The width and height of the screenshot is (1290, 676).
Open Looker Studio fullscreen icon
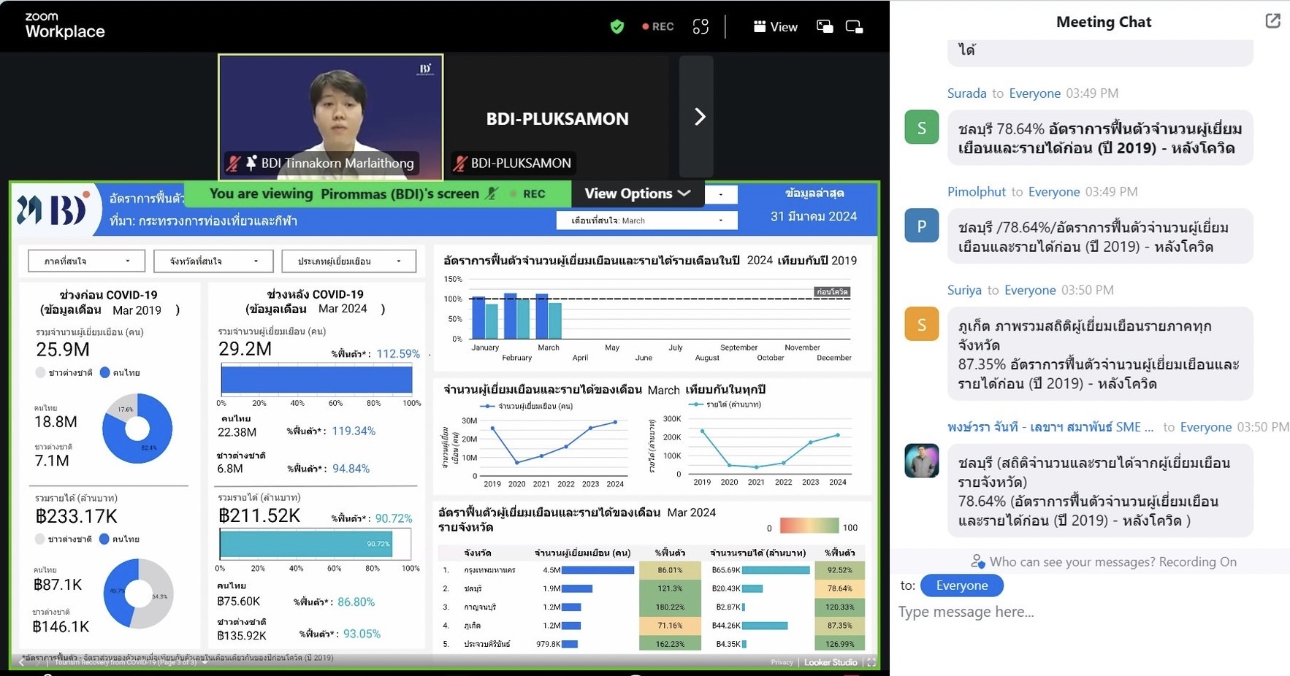click(871, 662)
